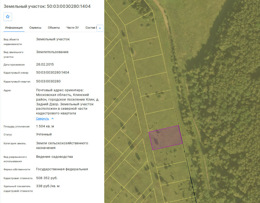Add parcel to favorites with star icon
This screenshot has width=260, height=203.
[8, 17]
